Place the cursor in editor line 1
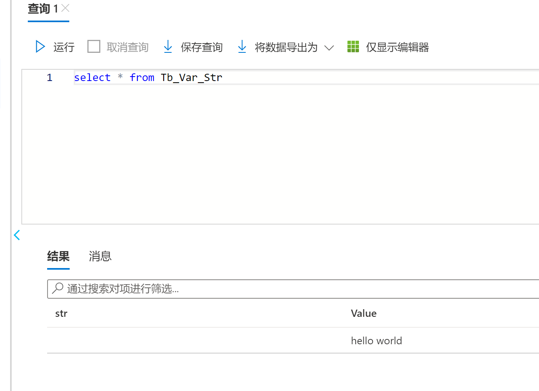This screenshot has width=539, height=391. click(306, 77)
